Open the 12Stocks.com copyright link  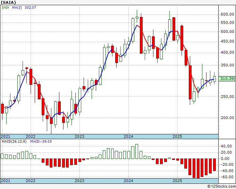coord(221,187)
